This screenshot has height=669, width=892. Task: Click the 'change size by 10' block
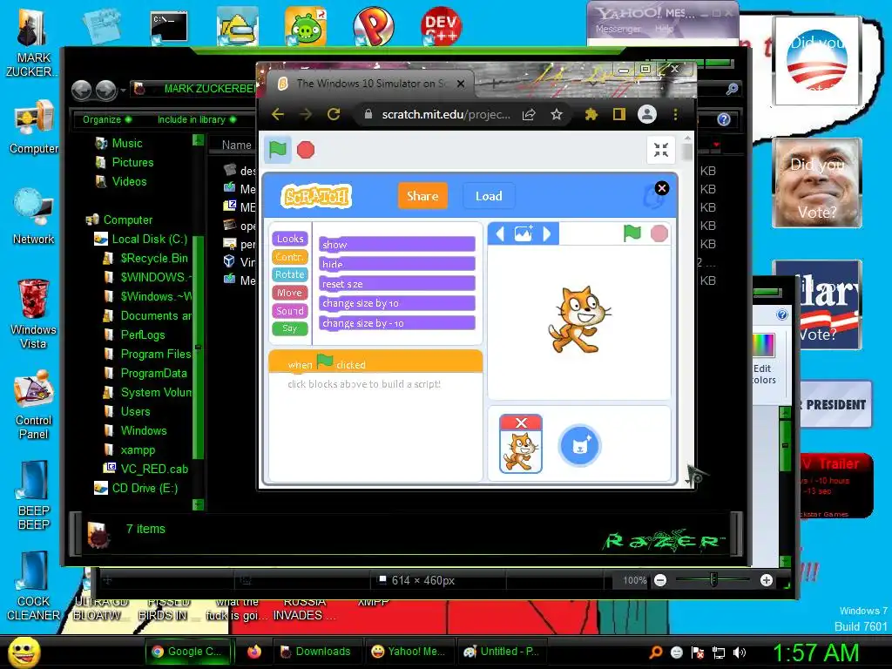point(397,303)
